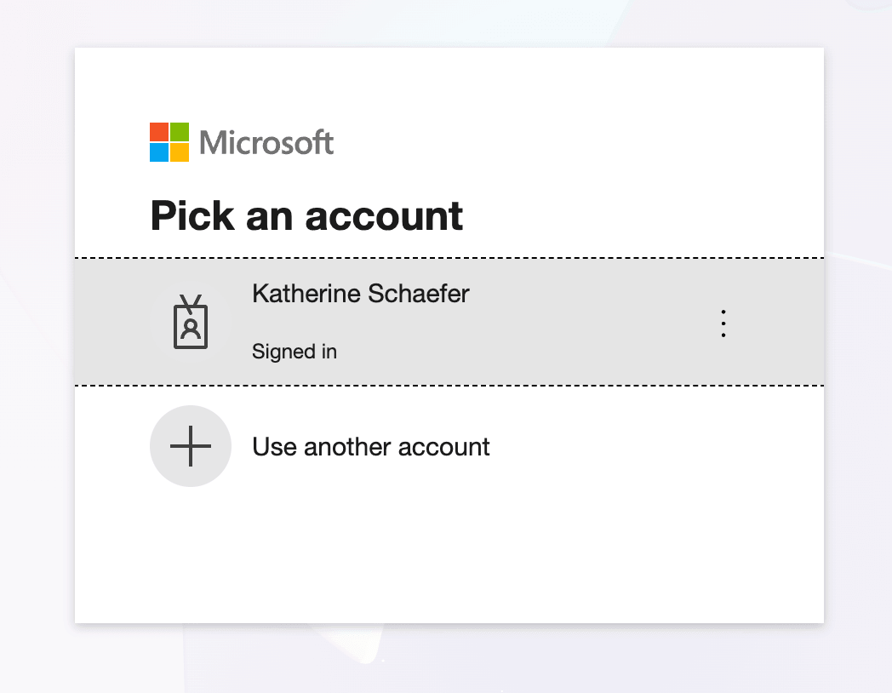Open the three-dot overflow menu on the account
This screenshot has width=892, height=693.
click(723, 323)
